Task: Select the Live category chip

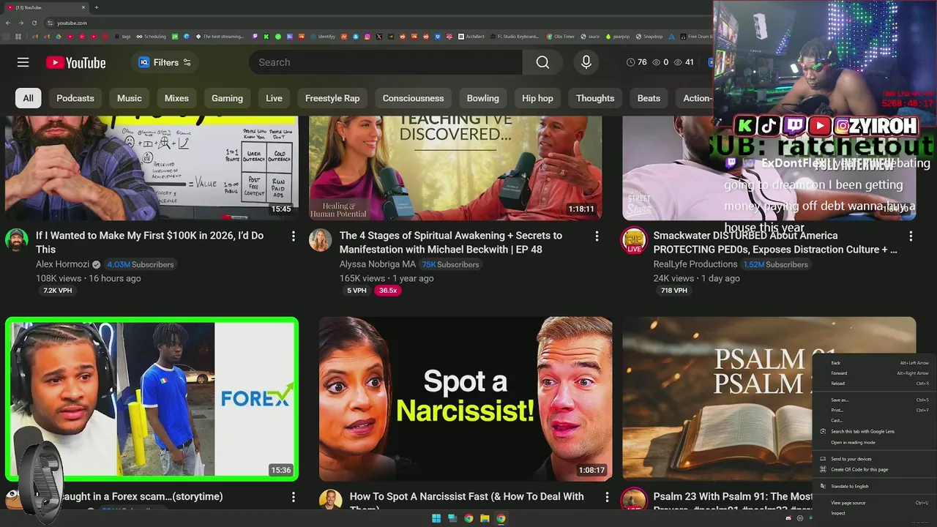Action: click(274, 98)
